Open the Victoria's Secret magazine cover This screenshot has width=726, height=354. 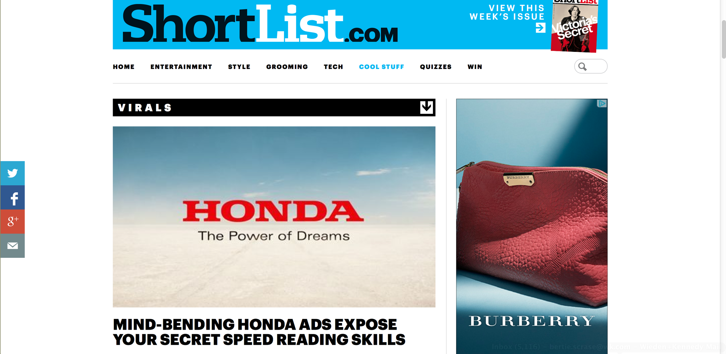pos(574,26)
